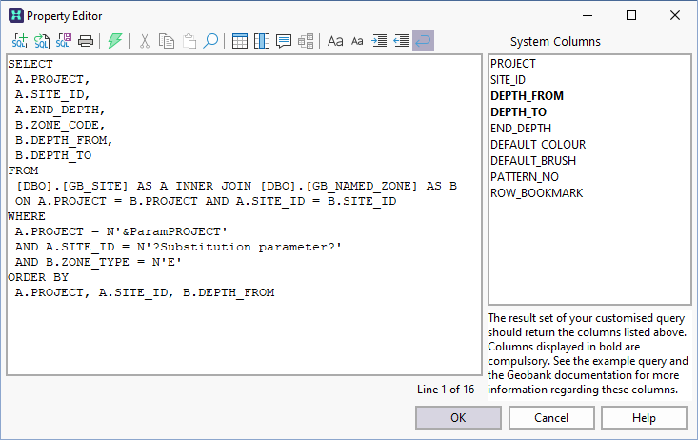Click the Paste clipboard icon
The width and height of the screenshot is (698, 440).
[x=189, y=41]
